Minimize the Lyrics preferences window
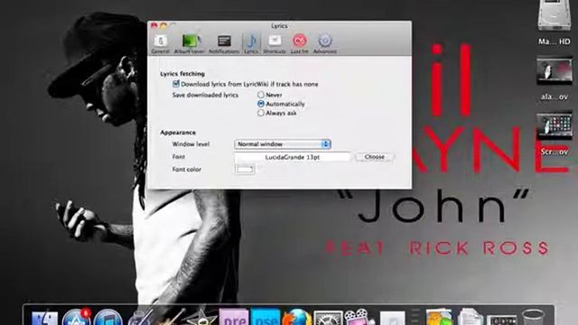Viewport: 578px width, 325px height. click(x=163, y=25)
